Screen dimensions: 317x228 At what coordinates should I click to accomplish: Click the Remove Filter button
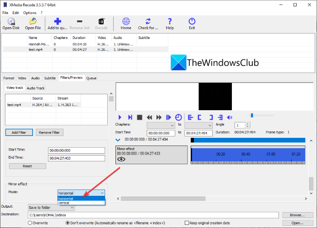pyautogui.click(x=49, y=132)
